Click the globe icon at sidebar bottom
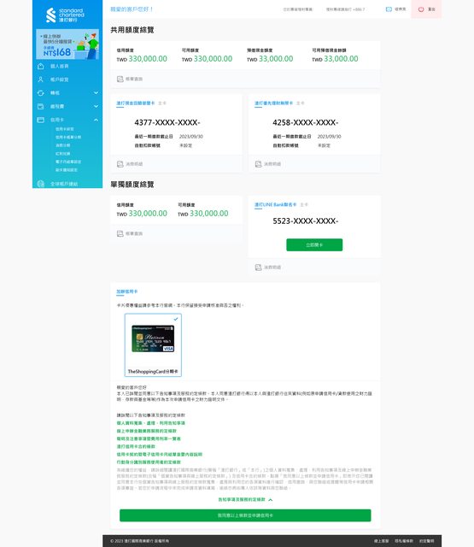This screenshot has height=547, width=474. (x=40, y=184)
